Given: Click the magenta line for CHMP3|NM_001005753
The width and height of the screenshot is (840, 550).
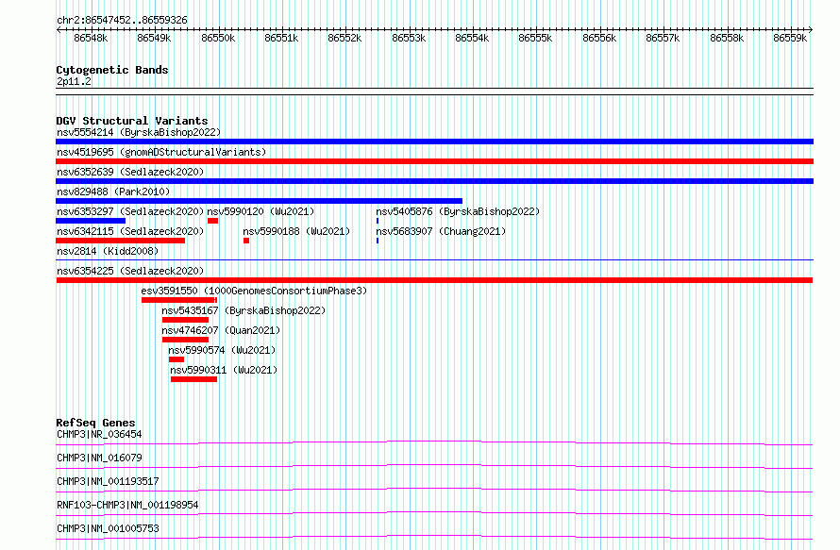Looking at the screenshot, I should pos(434,537).
